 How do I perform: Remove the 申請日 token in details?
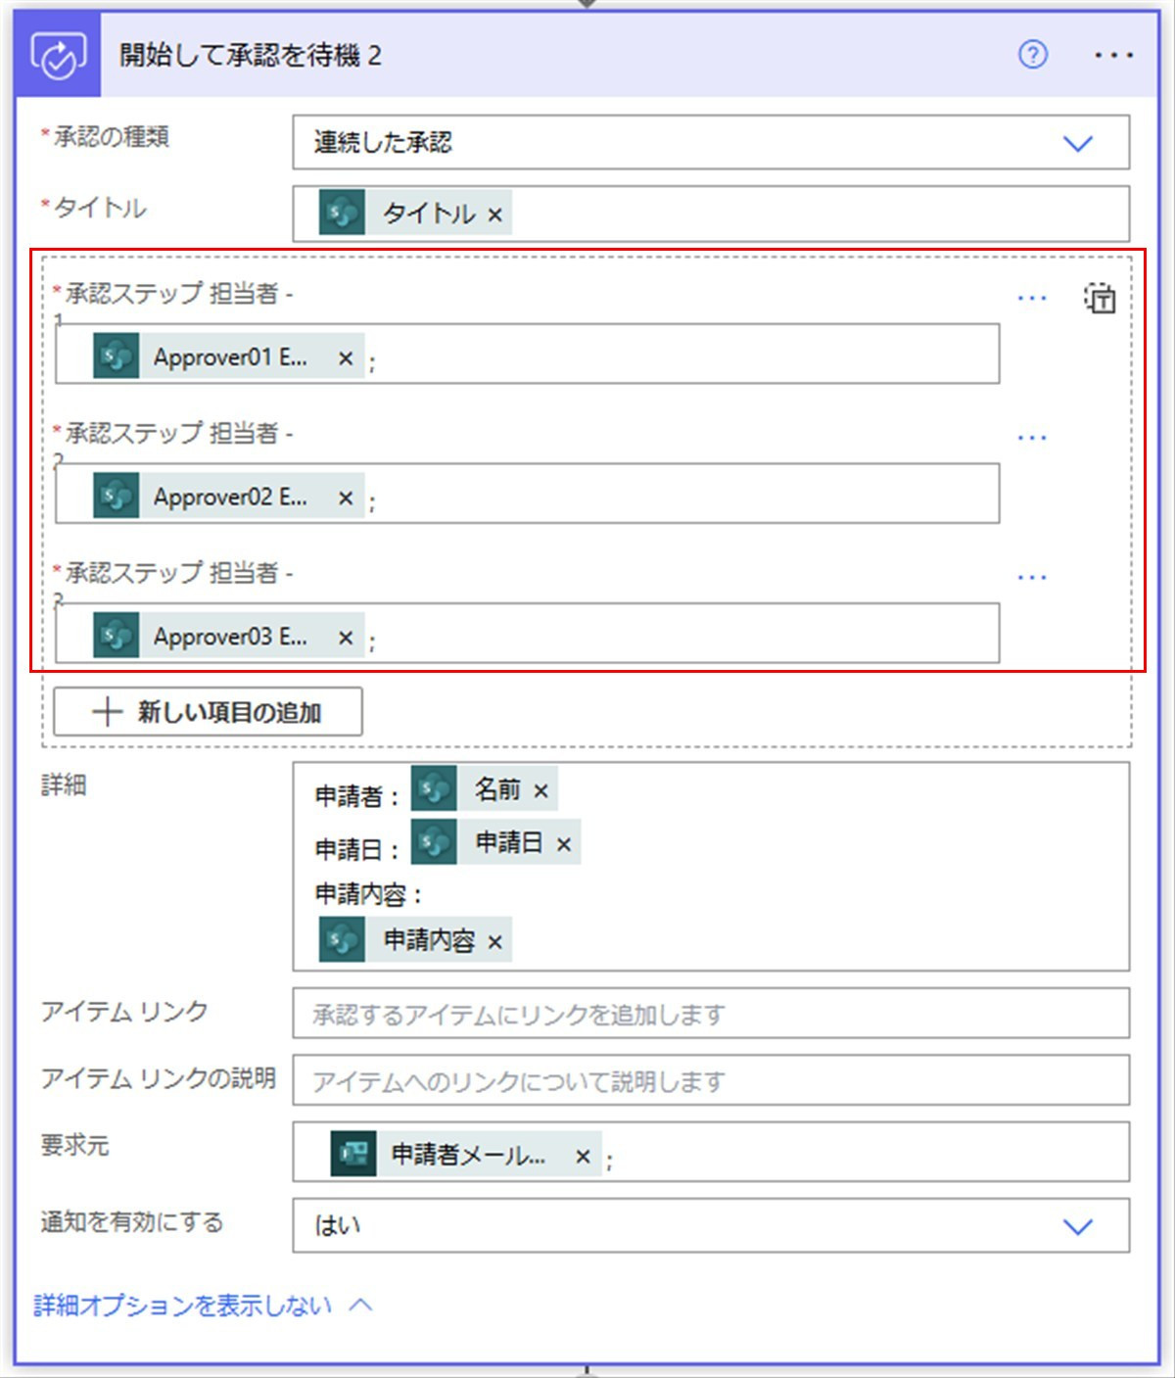point(564,844)
